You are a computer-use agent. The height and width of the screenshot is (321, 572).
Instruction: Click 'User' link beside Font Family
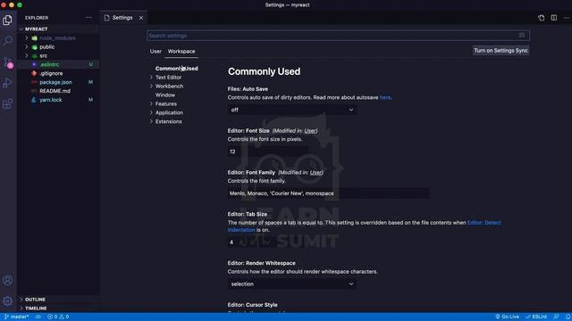(316, 172)
